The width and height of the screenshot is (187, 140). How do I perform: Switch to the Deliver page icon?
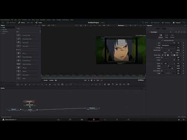[x=129, y=120]
